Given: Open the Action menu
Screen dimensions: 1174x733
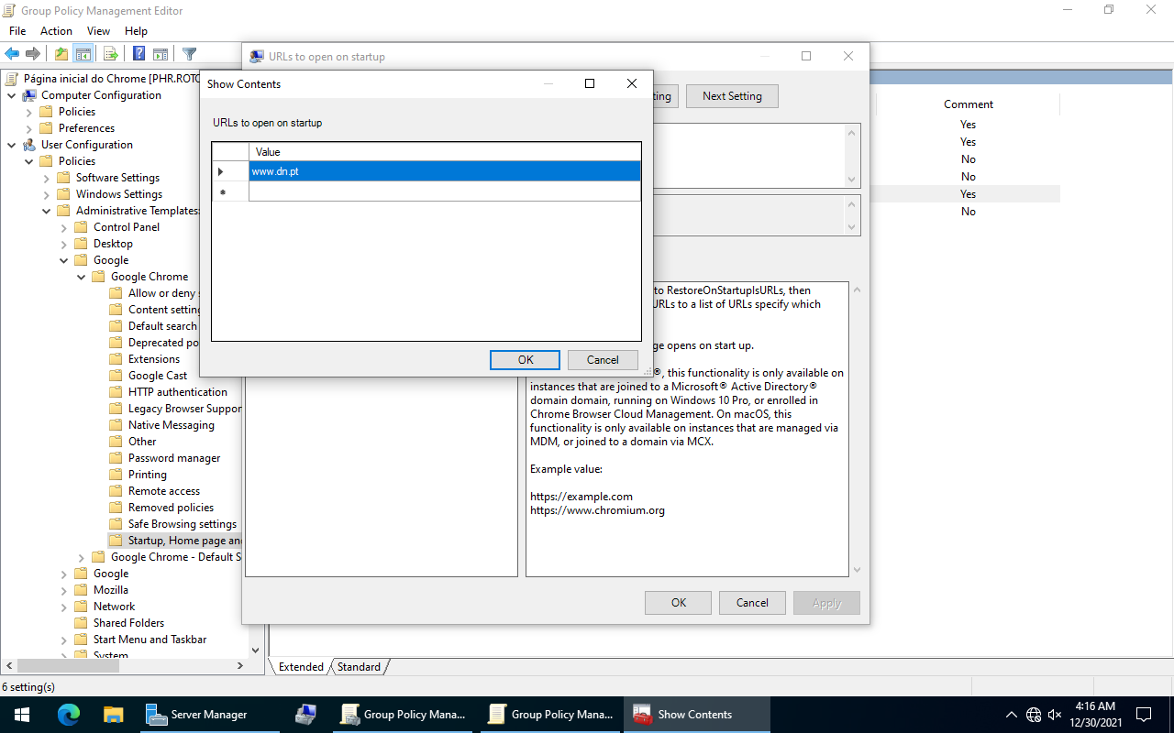Looking at the screenshot, I should point(56,31).
